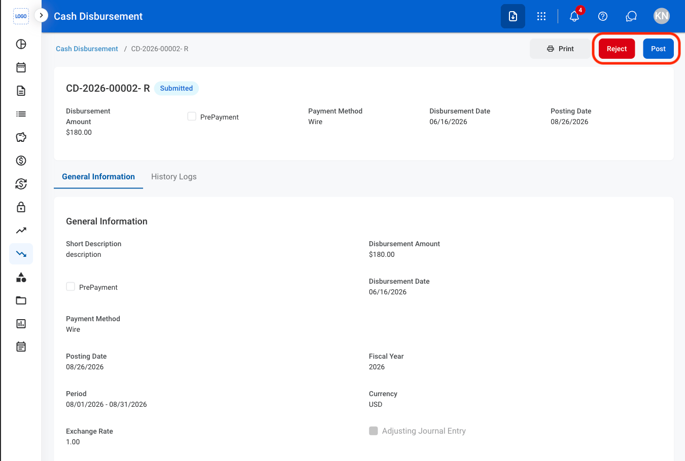Select the General Information tab
685x461 pixels.
pyautogui.click(x=98, y=177)
